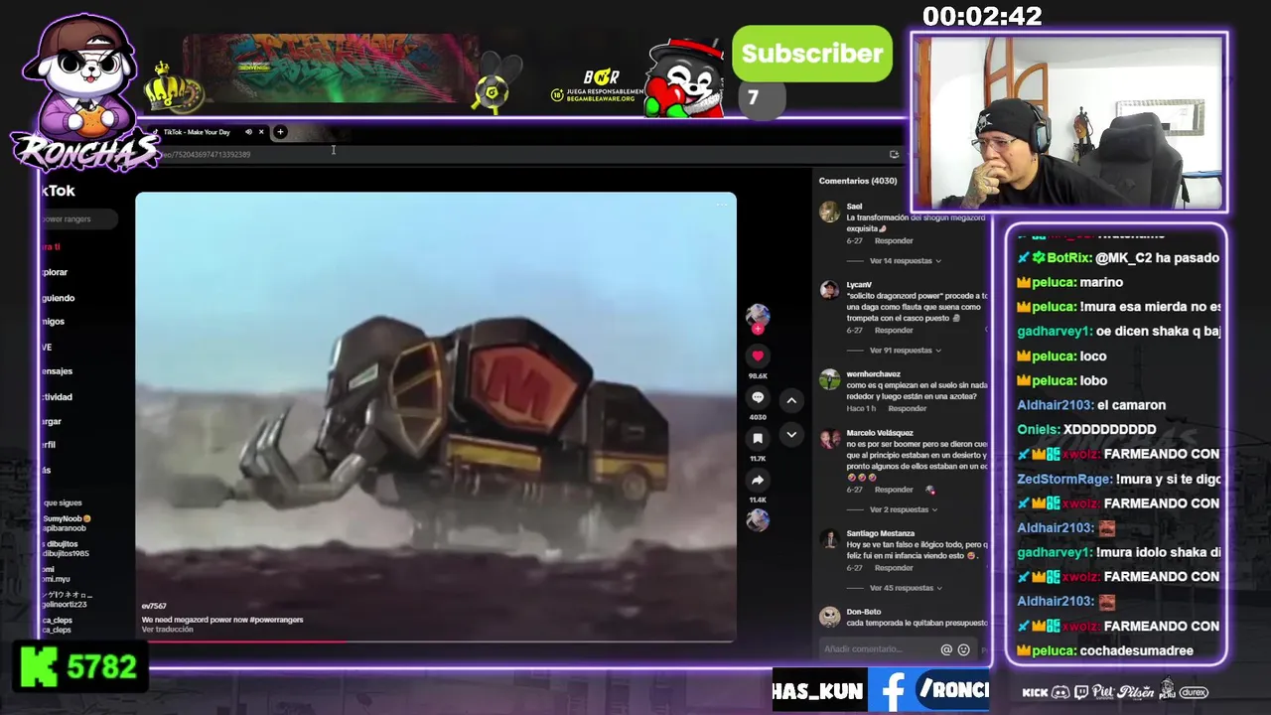Open wernherchavez's avatar in comments
1271x715 pixels.
point(829,378)
